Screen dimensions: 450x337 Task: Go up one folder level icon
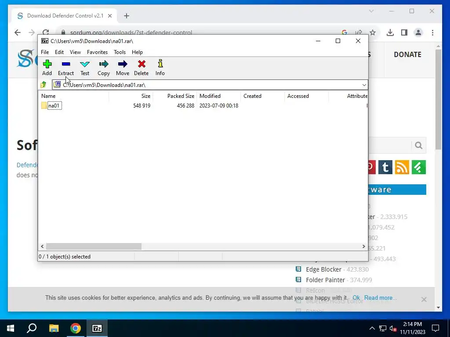click(44, 85)
